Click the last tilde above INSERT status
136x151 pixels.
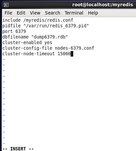(4, 143)
